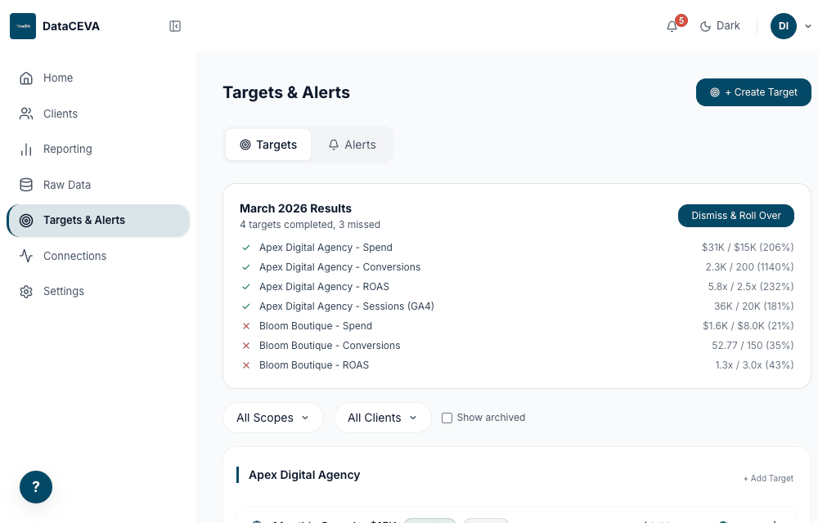Toggle Dark theme label

point(728,25)
